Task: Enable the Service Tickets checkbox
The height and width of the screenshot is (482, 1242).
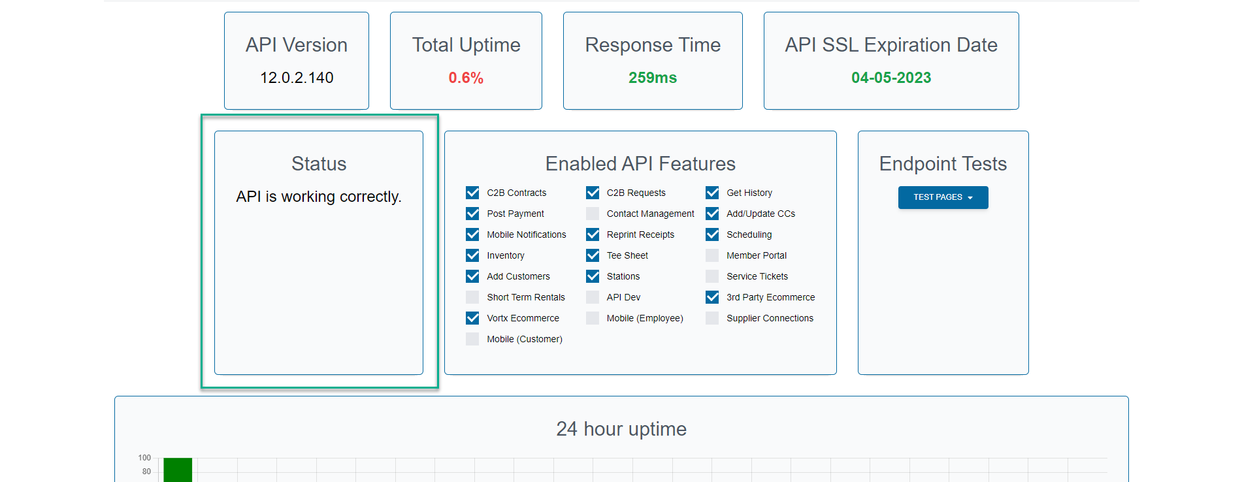Action: pos(712,276)
